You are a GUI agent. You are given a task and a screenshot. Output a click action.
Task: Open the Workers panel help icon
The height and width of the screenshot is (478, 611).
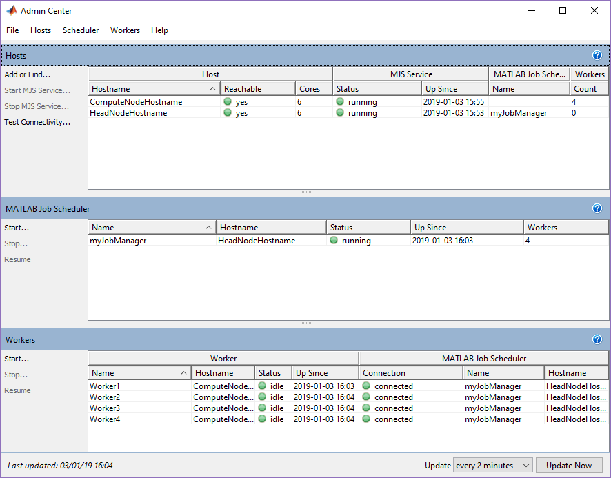tap(597, 339)
